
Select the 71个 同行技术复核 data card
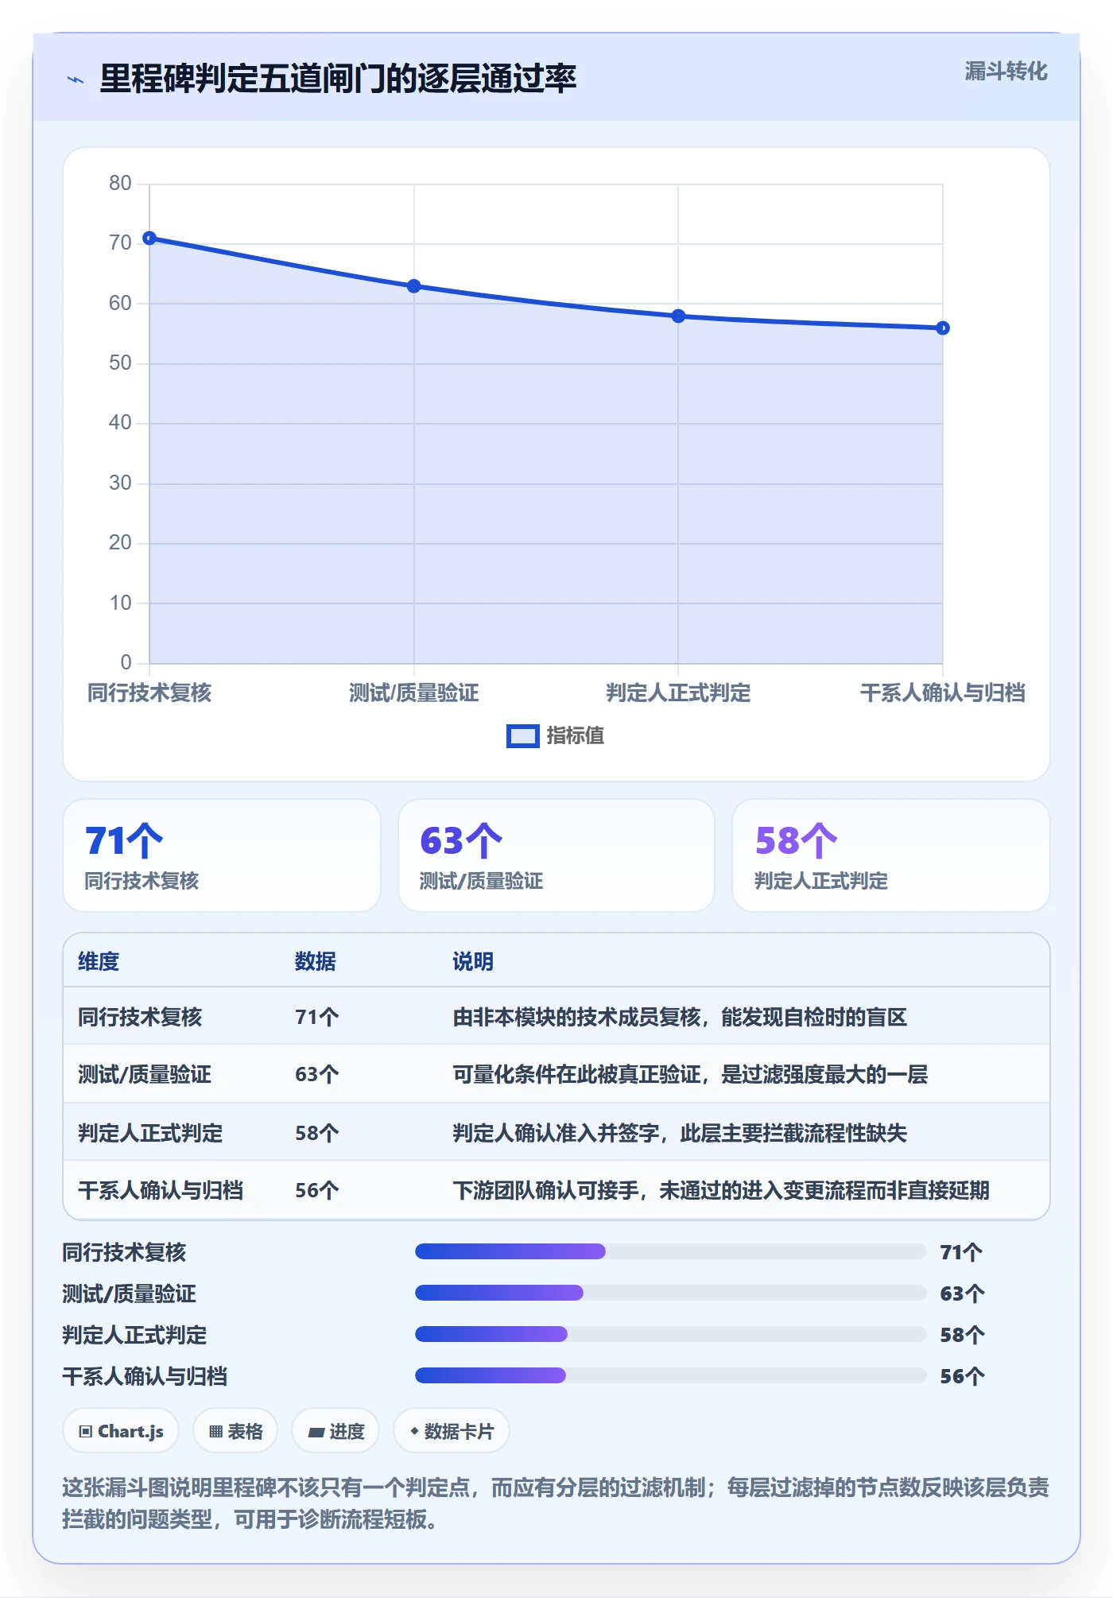pos(222,855)
